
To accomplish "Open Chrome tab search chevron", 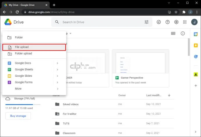I will click(x=169, y=3).
